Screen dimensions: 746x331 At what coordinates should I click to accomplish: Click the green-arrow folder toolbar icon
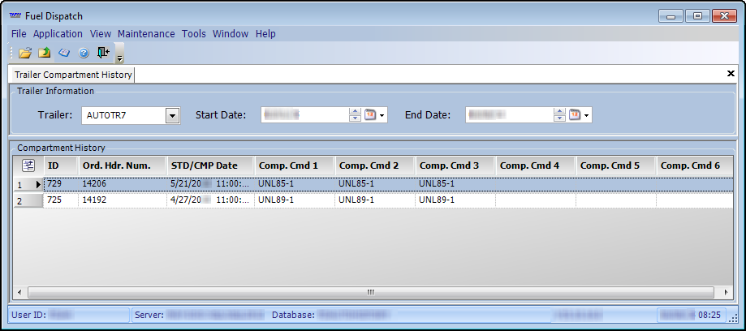(45, 53)
